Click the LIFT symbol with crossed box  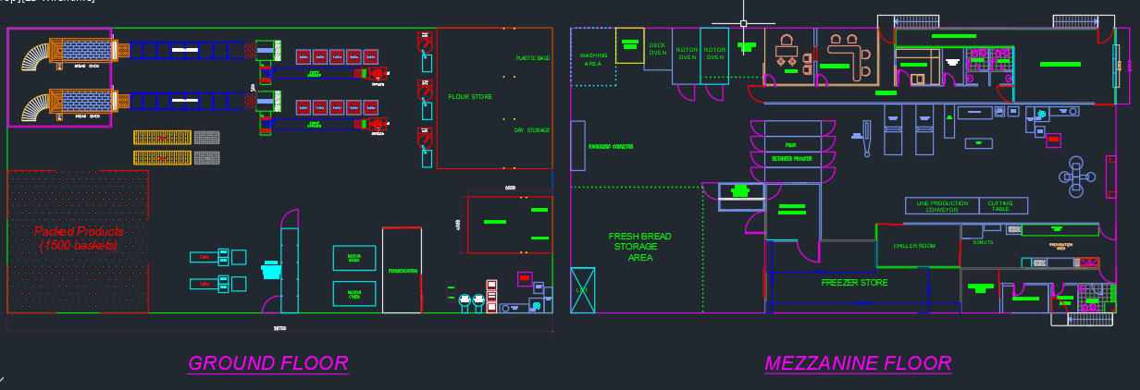coord(582,288)
